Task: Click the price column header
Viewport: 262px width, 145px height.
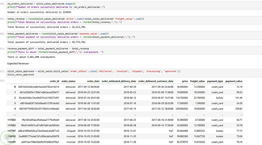Action: [x=185, y=81]
